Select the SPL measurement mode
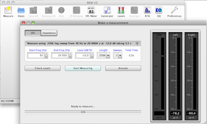 coord(33,33)
